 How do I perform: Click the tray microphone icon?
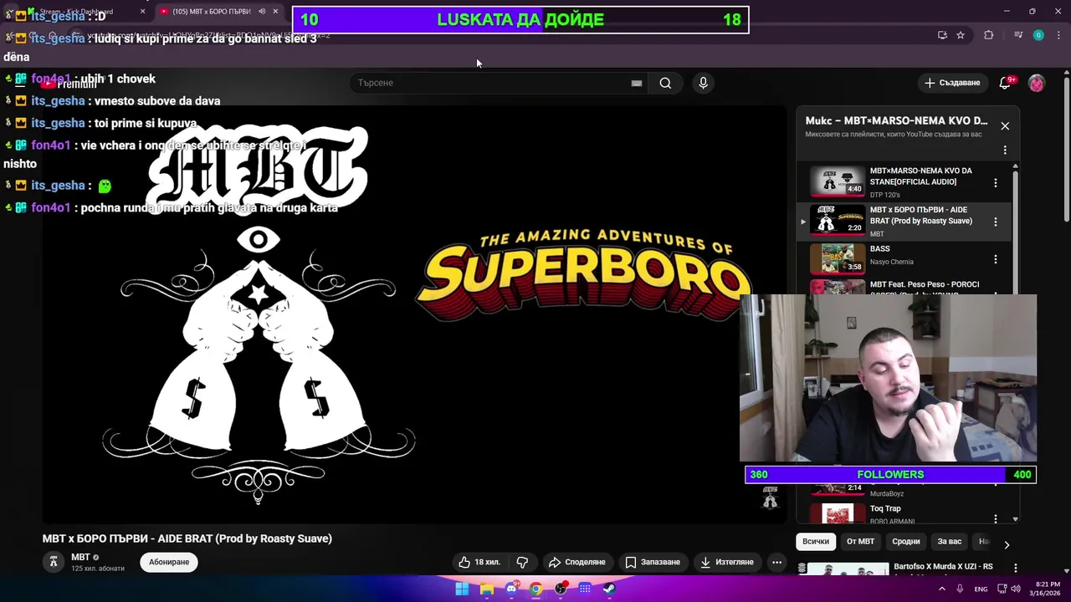point(960,589)
